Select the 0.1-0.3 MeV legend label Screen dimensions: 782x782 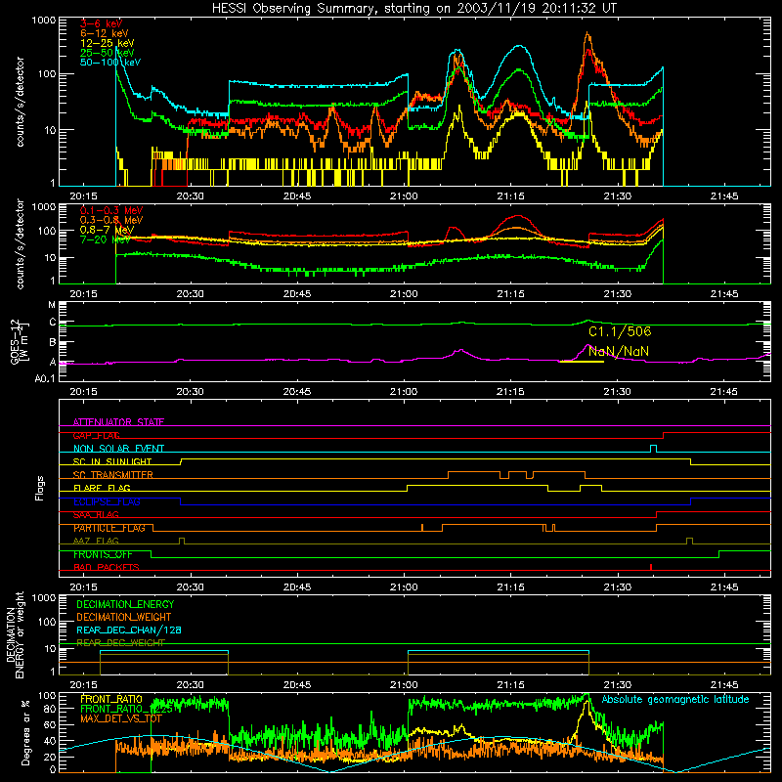pos(111,210)
